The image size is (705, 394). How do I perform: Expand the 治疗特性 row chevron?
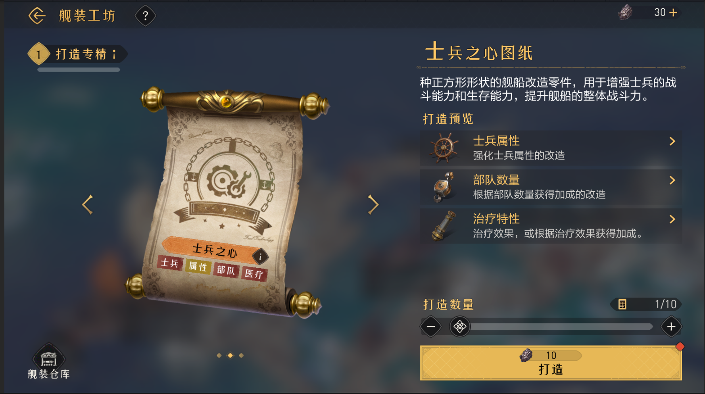[x=672, y=219]
